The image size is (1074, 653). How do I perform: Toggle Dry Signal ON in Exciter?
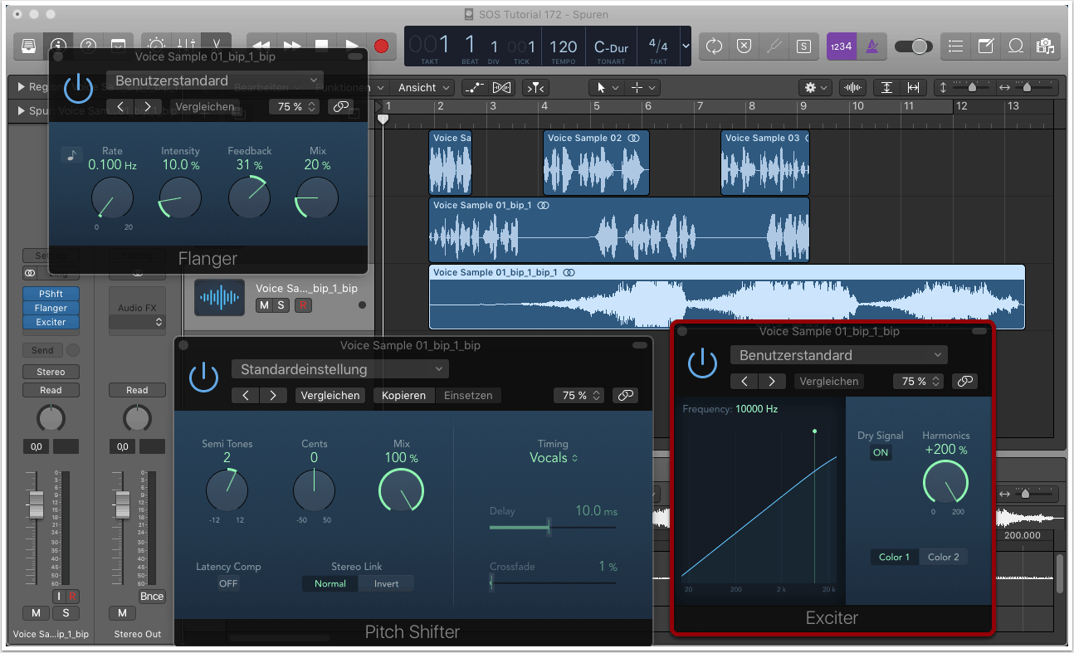(880, 453)
